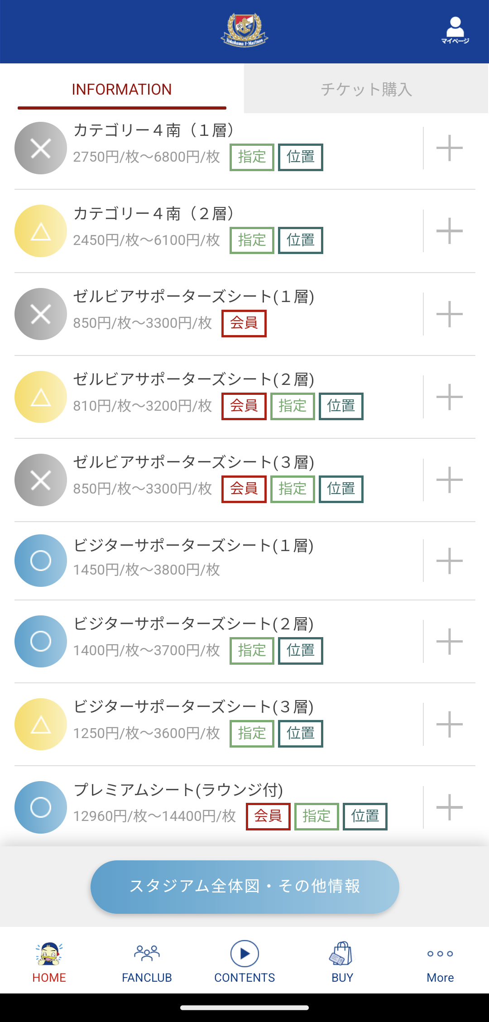Expand ビジターサポーターズシート(1層) row
This screenshot has height=1022, width=489.
[x=449, y=561]
